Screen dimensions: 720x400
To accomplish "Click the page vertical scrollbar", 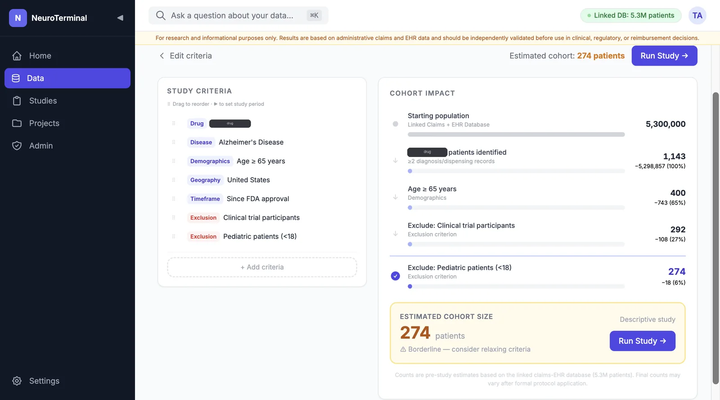I will tap(715, 238).
